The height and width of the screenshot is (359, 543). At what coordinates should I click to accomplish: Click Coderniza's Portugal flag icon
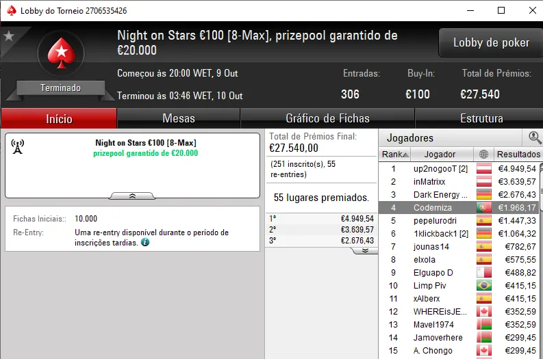[484, 207]
